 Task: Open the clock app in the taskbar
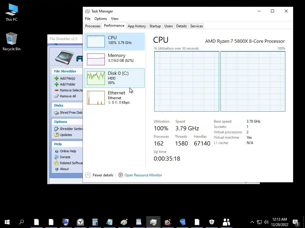click(80, 222)
